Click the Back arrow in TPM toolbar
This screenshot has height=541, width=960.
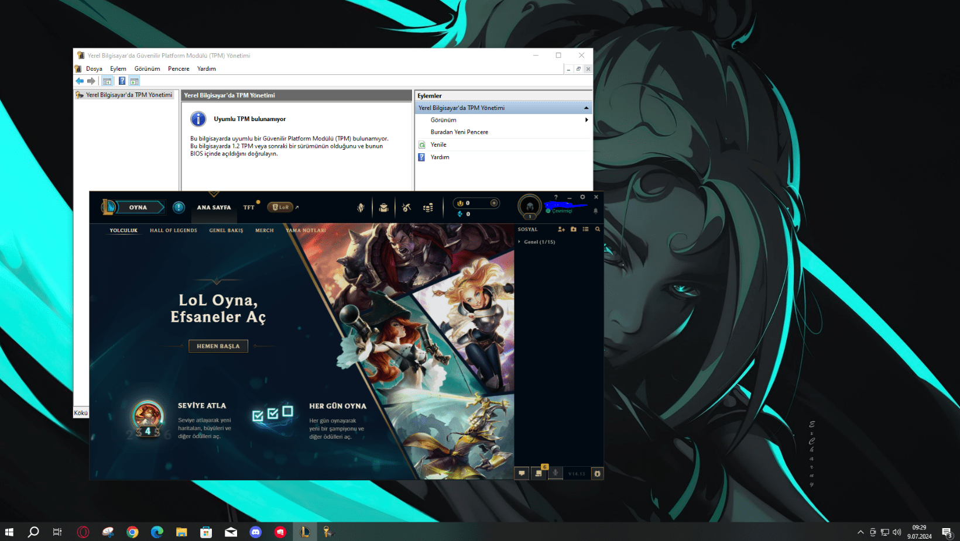[80, 81]
